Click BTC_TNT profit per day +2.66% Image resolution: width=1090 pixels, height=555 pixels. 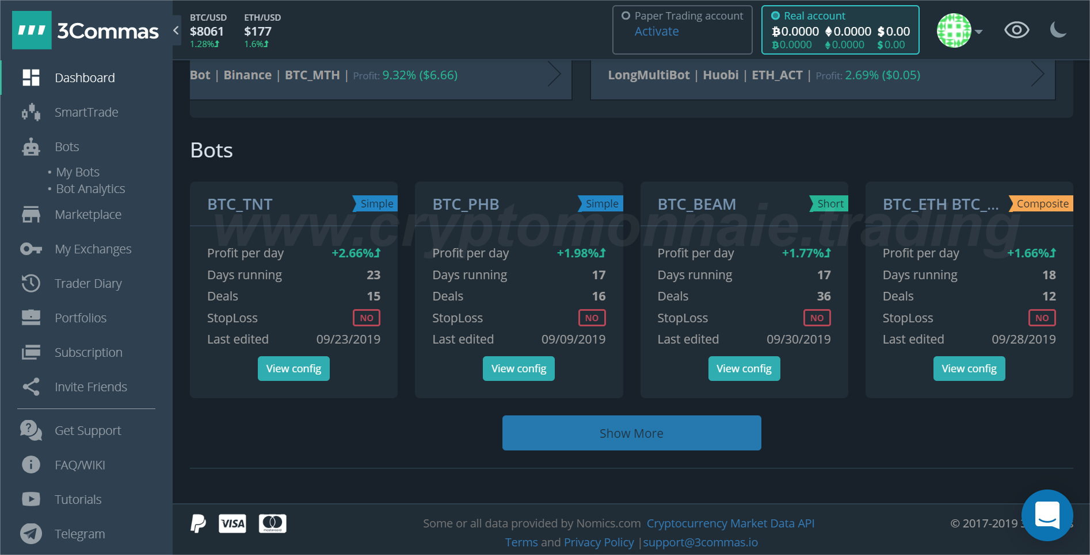tap(356, 253)
